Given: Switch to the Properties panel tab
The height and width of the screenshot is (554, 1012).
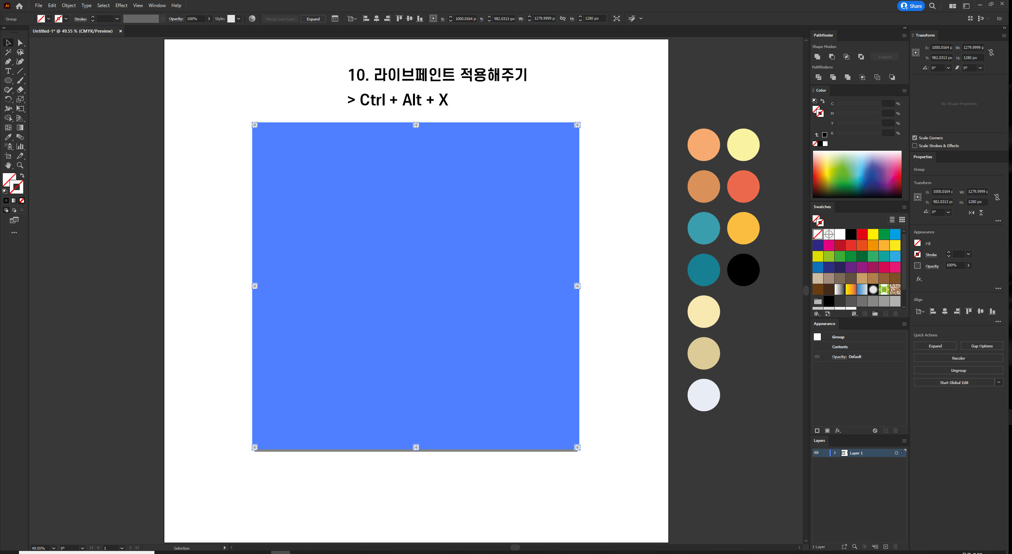Looking at the screenshot, I should click(x=923, y=157).
